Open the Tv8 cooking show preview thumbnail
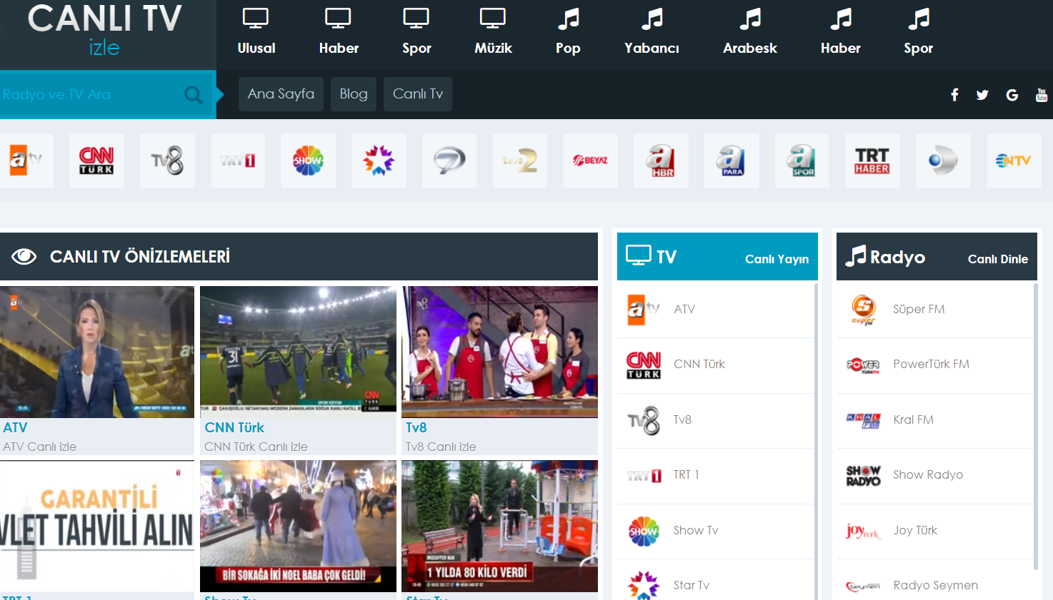Viewport: 1053px width, 600px height. click(499, 351)
